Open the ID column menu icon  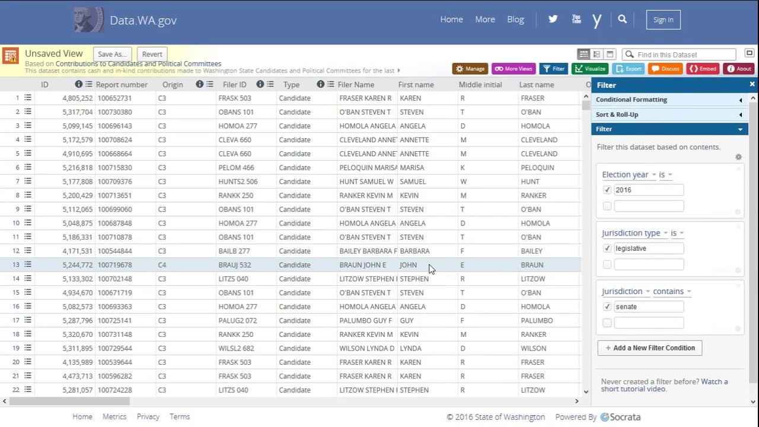coord(89,84)
